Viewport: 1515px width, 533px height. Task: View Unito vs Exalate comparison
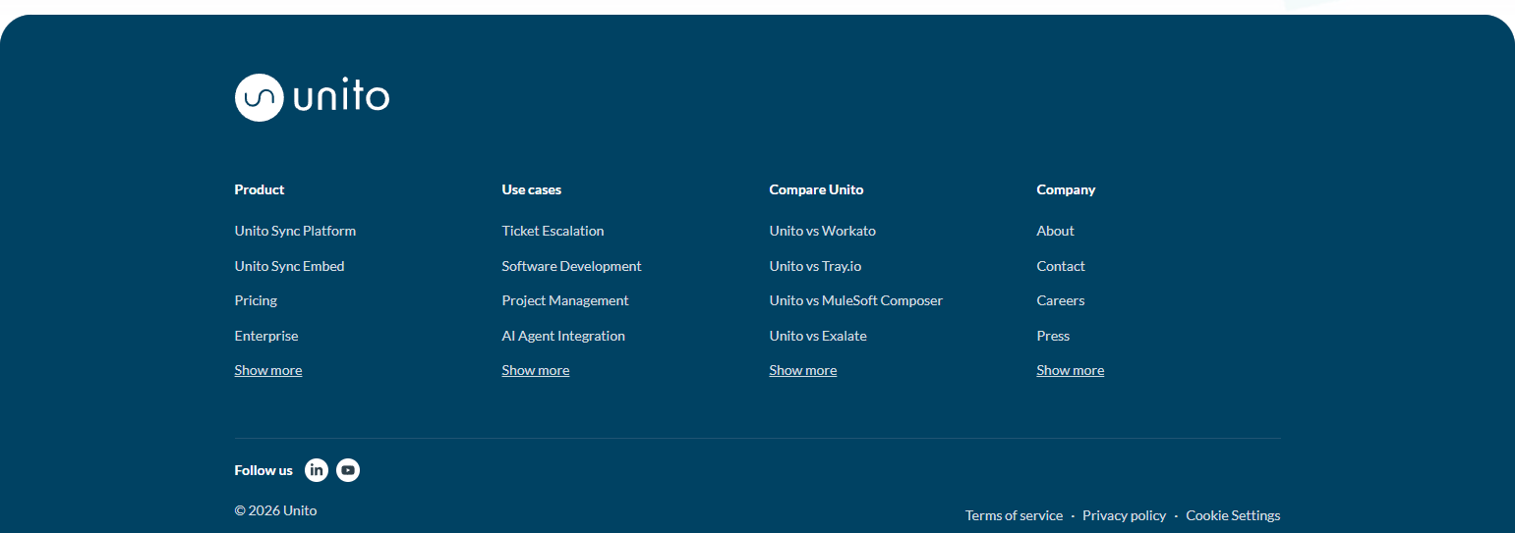coord(818,336)
